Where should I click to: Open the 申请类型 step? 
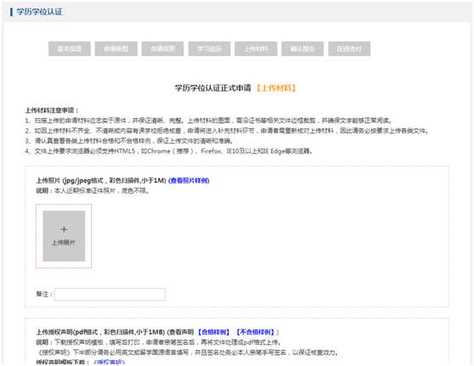(x=116, y=48)
